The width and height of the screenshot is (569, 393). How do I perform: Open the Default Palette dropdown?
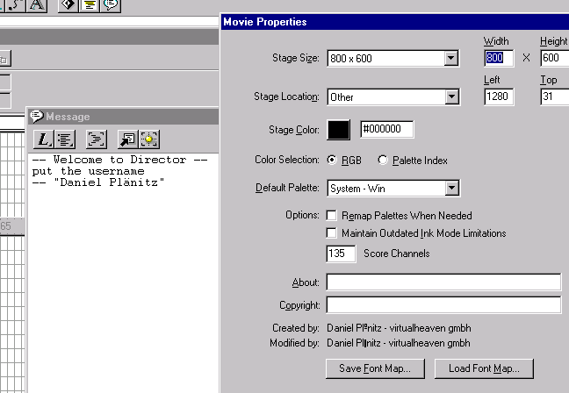[x=452, y=188]
